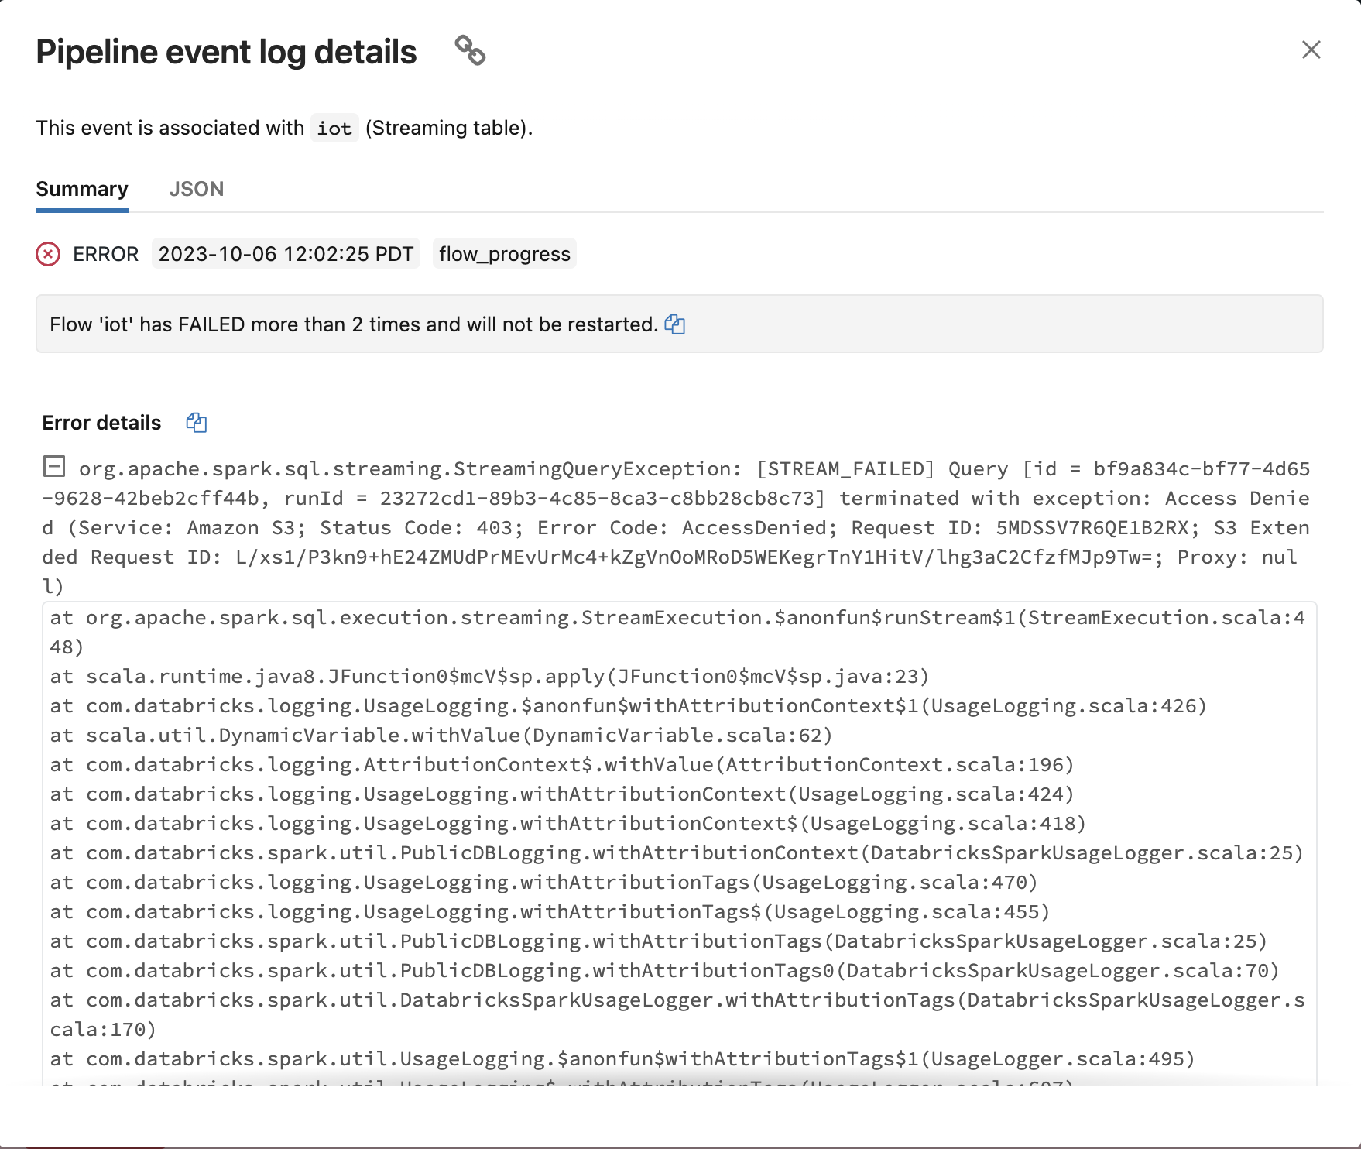Switch to the JSON tab
1361x1149 pixels.
(197, 189)
